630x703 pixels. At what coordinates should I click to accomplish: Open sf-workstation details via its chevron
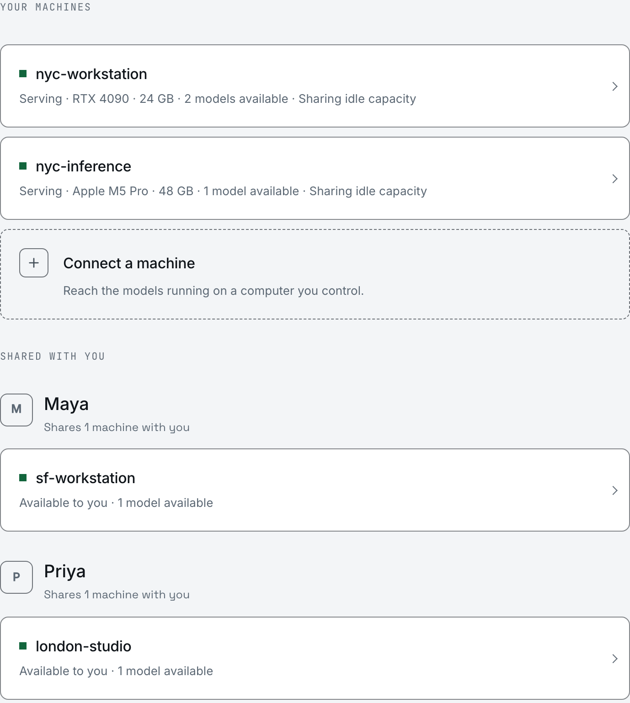coord(615,490)
